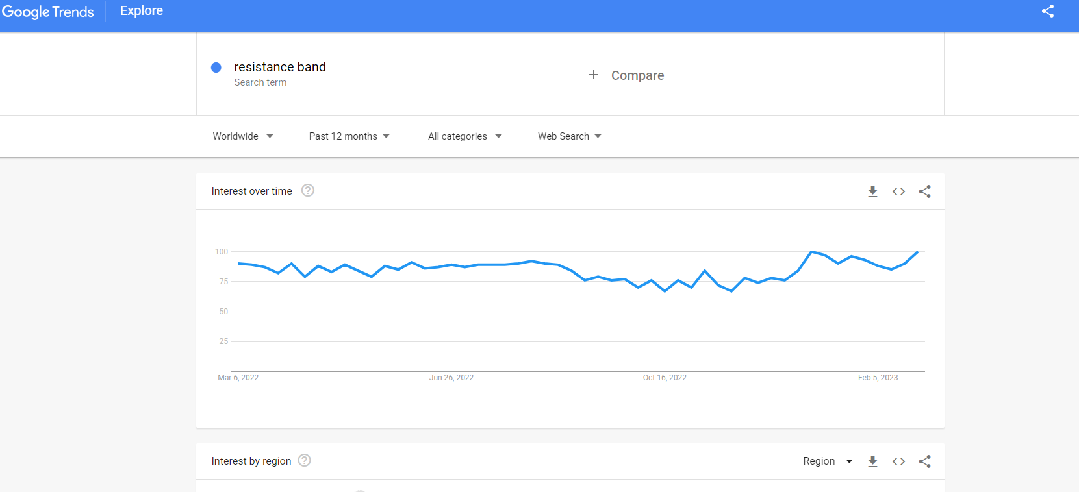Share the Interest by region card
The height and width of the screenshot is (492, 1079).
click(924, 461)
